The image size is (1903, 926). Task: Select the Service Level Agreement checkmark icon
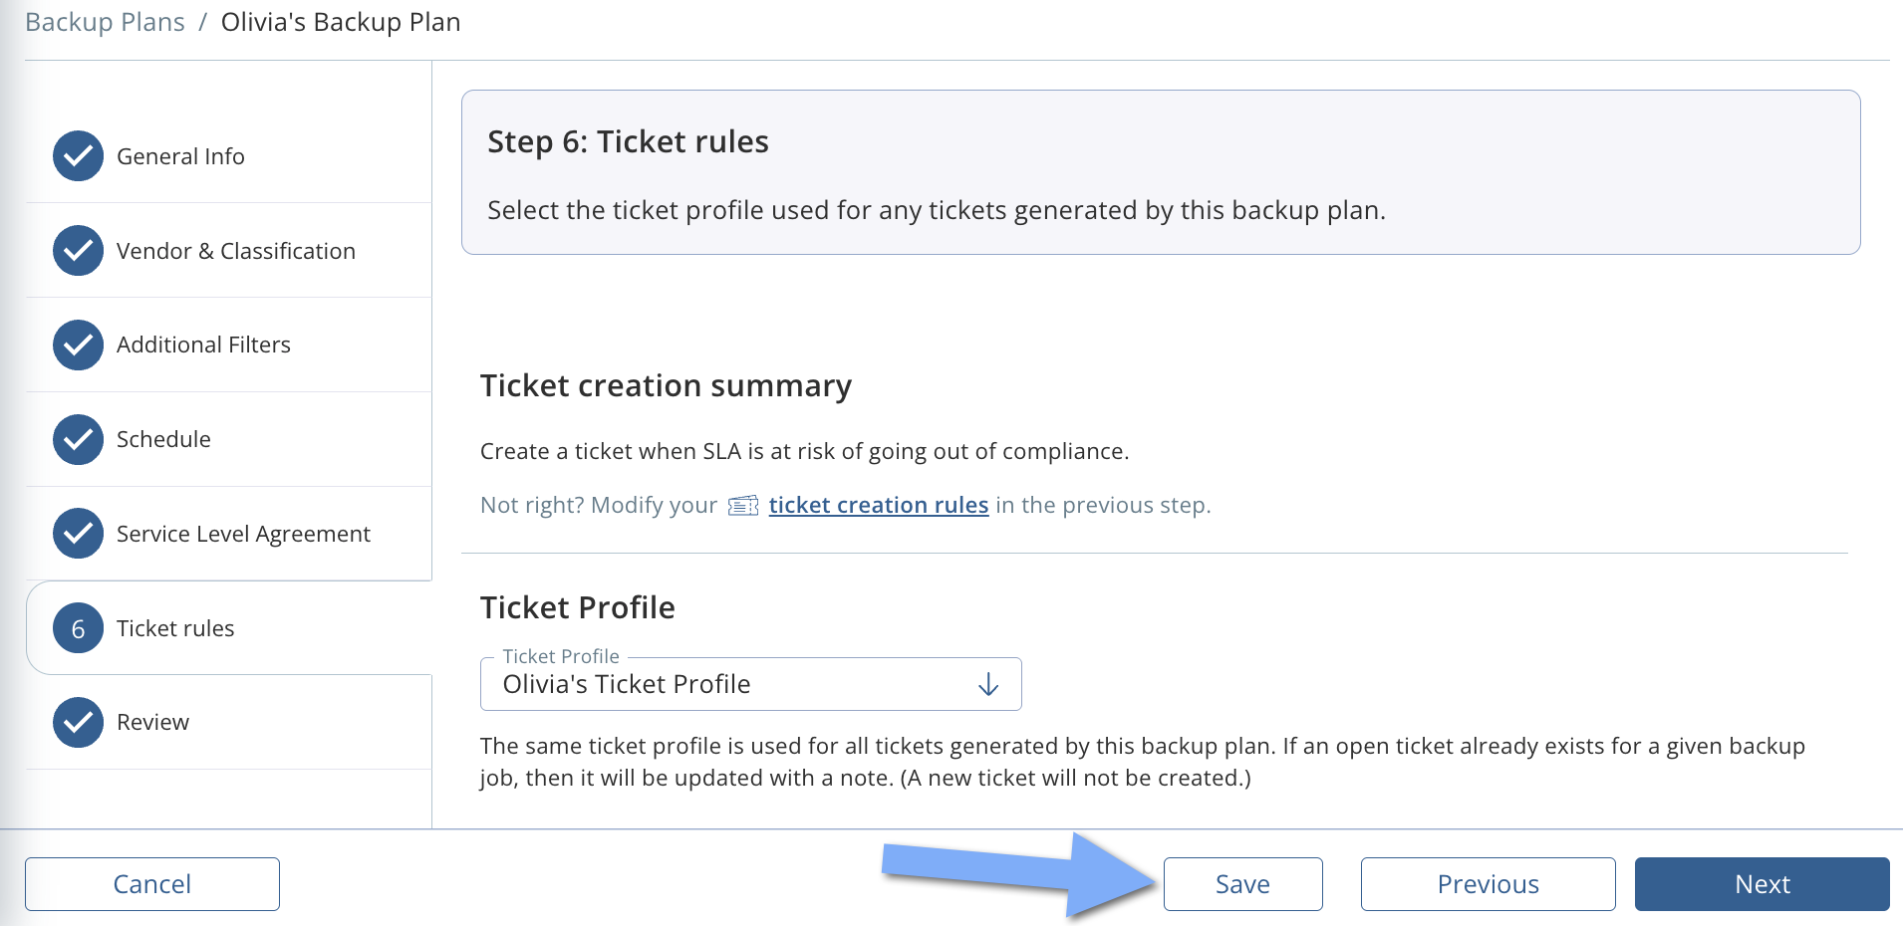(77, 534)
